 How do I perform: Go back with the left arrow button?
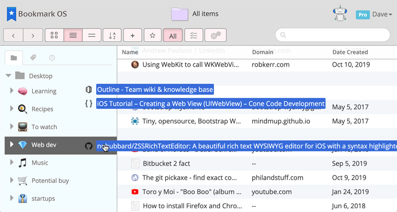14,36
